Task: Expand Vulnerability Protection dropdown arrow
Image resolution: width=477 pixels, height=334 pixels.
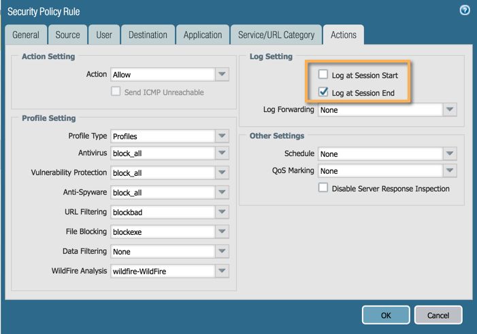Action: [x=223, y=173]
